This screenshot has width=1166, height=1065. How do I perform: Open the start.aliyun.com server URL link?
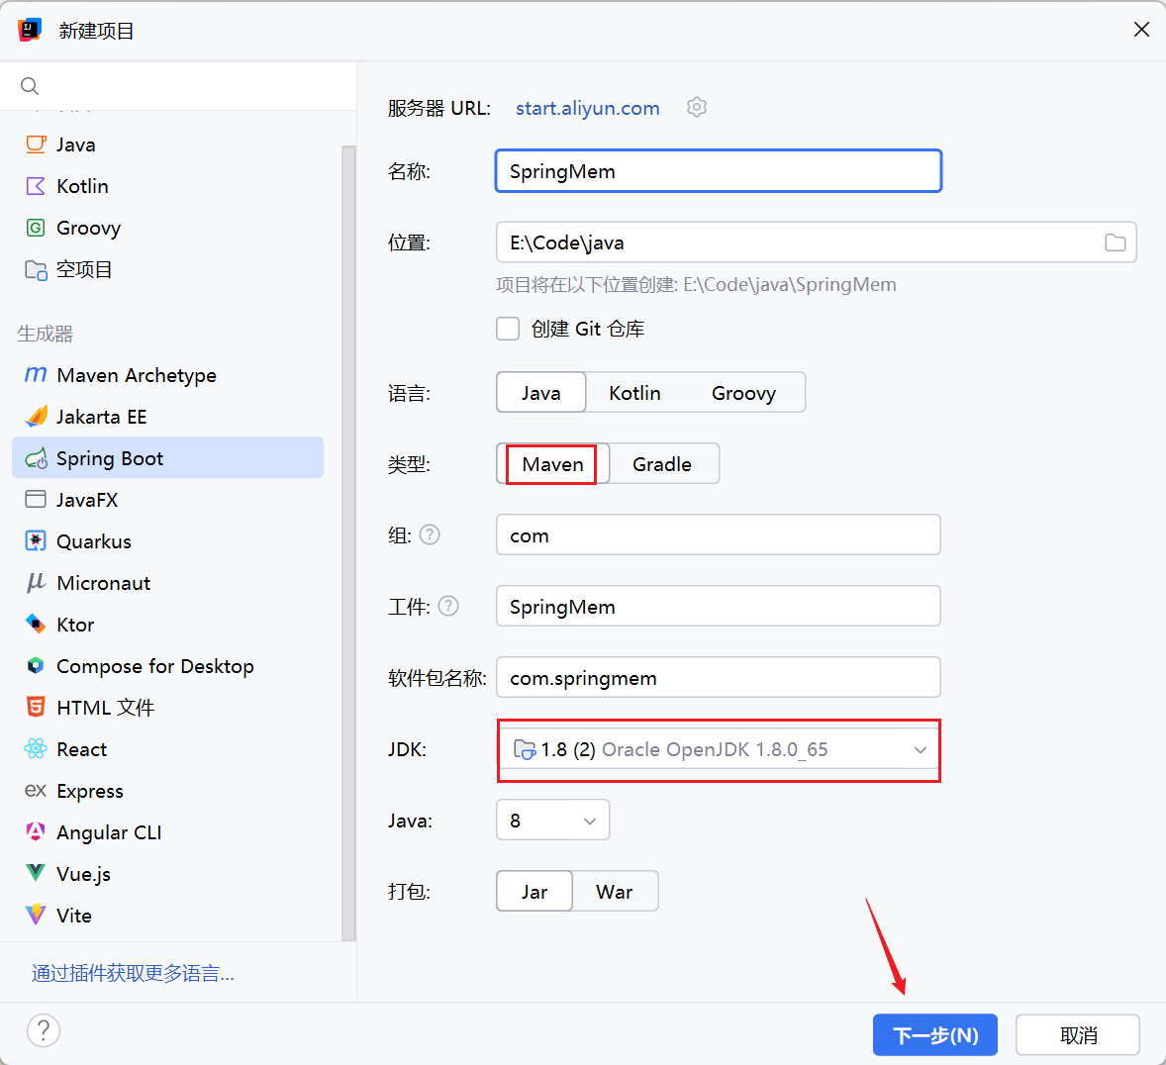[588, 108]
